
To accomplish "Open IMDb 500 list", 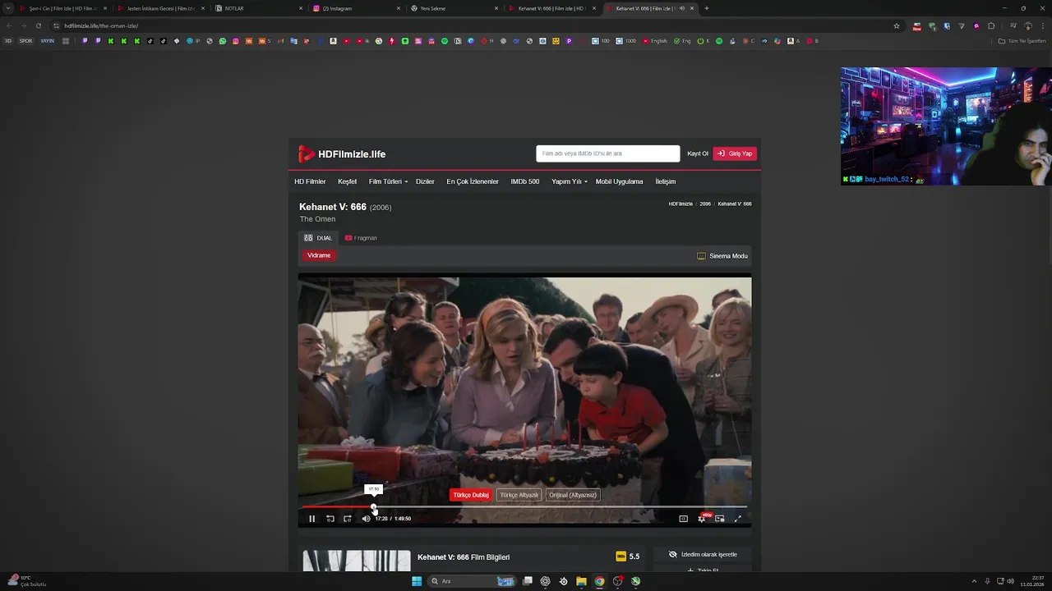I will pyautogui.click(x=525, y=181).
